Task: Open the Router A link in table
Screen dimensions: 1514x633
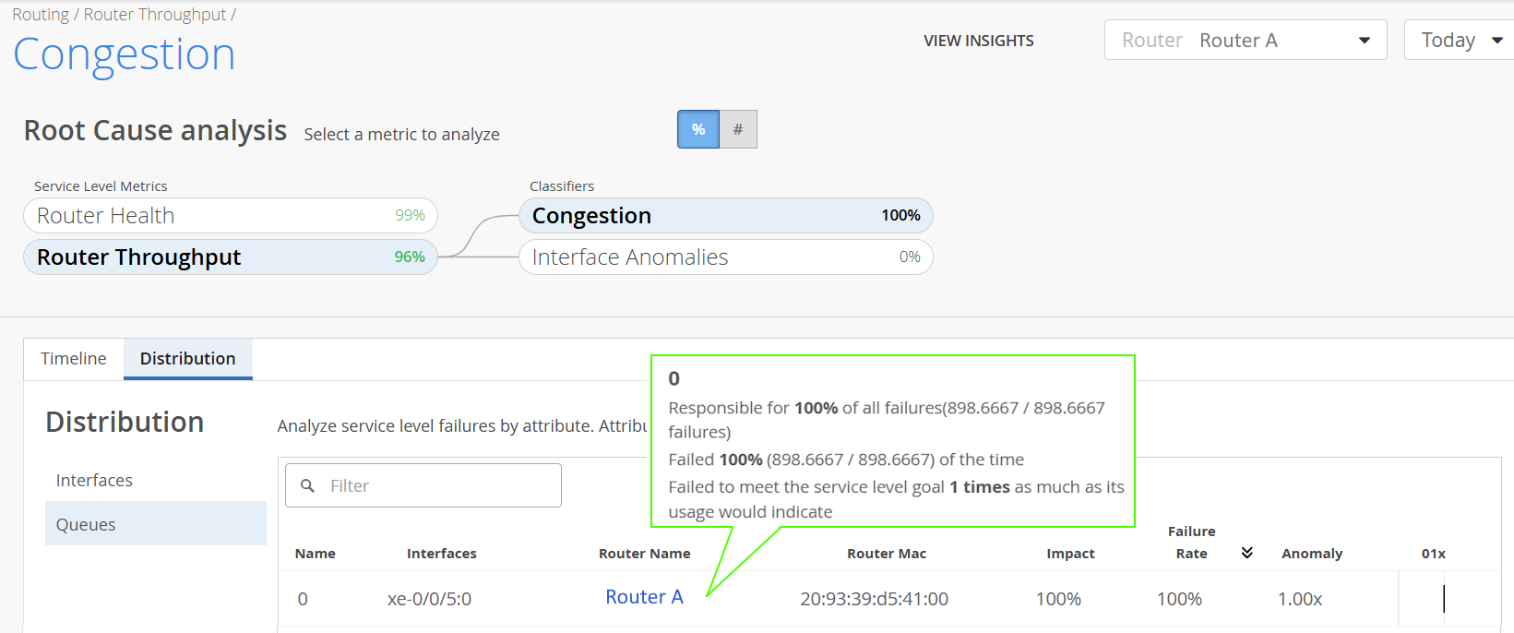Action: click(x=644, y=597)
